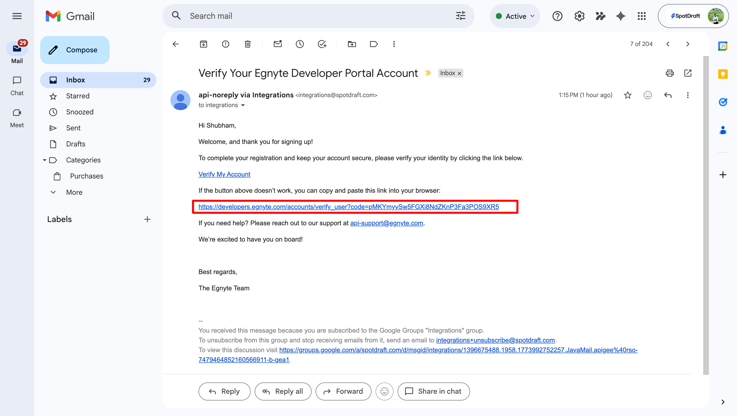
Task: Snooze this email
Action: tap(300, 44)
